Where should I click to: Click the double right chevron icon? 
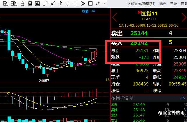tap(83, 3)
